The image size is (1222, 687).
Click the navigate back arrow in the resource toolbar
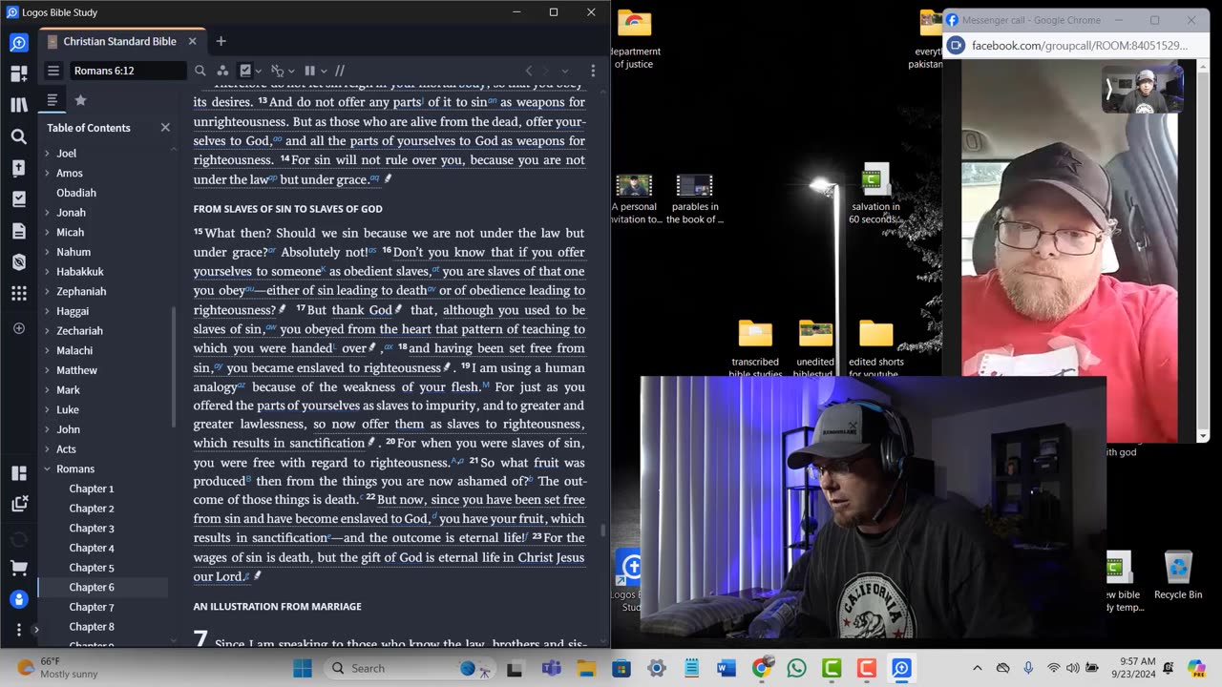click(529, 71)
